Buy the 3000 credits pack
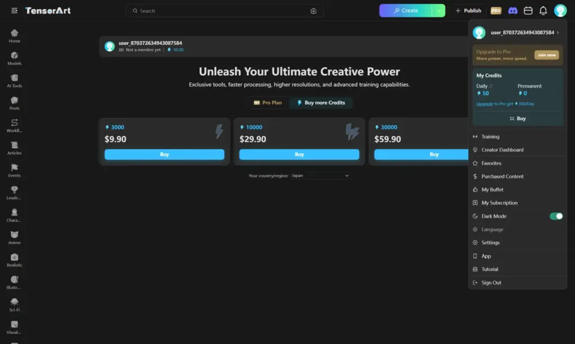 tap(165, 154)
